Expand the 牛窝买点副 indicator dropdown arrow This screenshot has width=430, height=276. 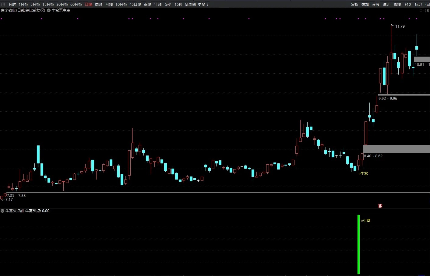[2, 211]
